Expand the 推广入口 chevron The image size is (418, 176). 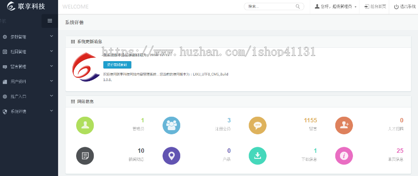(x=52, y=96)
